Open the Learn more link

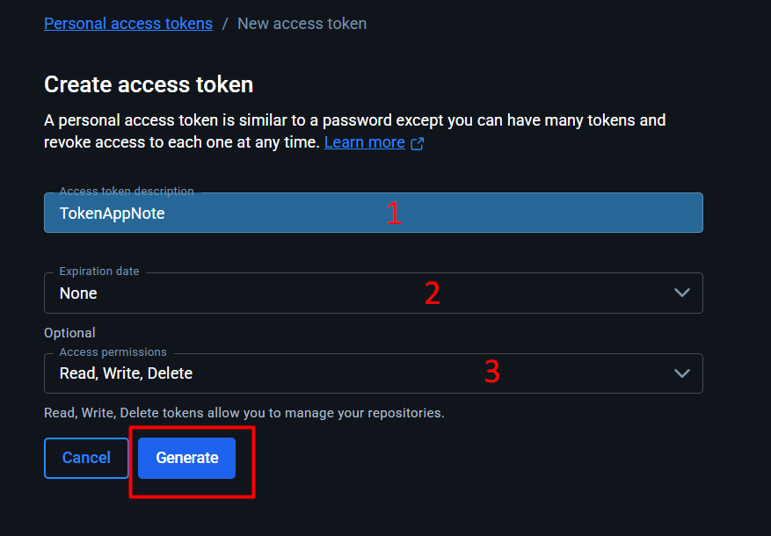click(x=364, y=142)
